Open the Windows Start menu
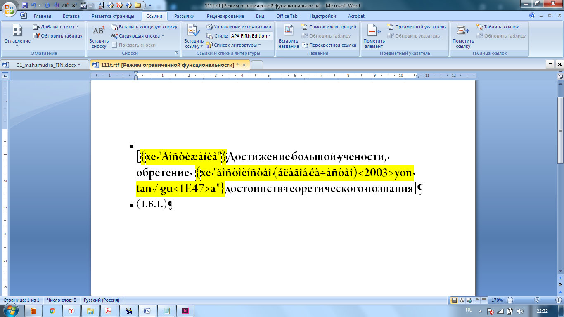This screenshot has height=317, width=564. [x=10, y=310]
